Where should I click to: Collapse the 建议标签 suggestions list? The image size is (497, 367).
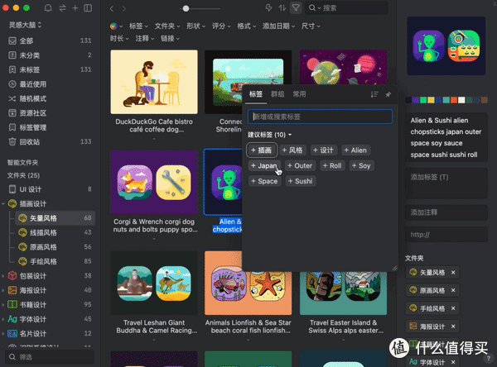292,134
